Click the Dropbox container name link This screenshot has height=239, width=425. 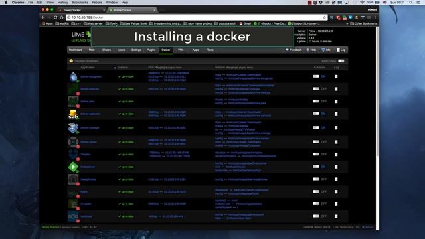click(x=86, y=155)
